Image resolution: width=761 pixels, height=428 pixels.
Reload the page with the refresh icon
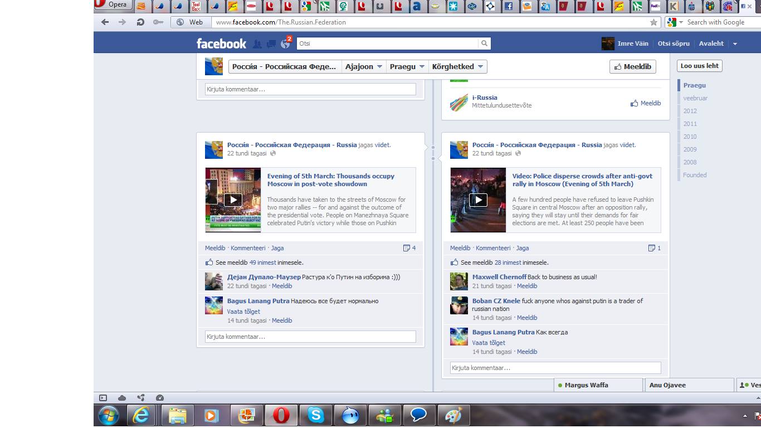coord(140,22)
